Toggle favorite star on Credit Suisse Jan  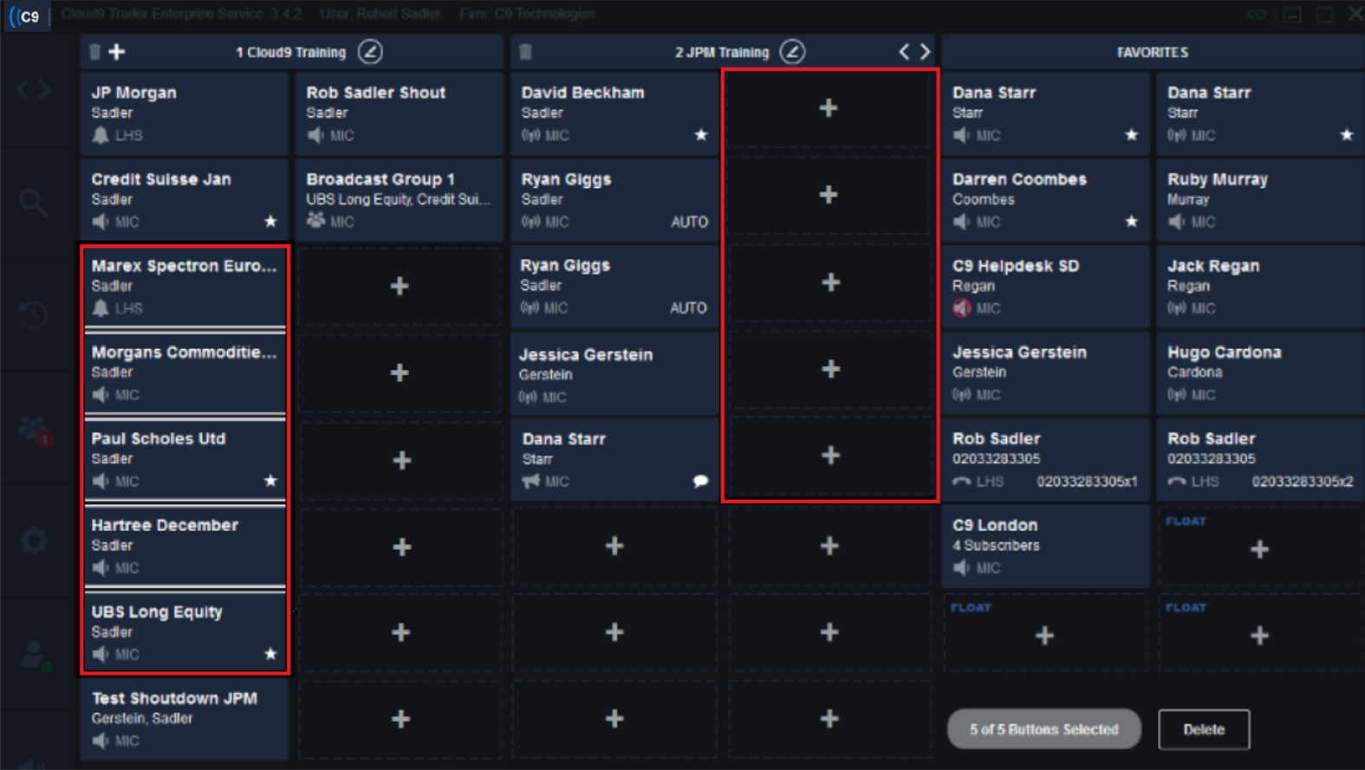click(x=270, y=222)
